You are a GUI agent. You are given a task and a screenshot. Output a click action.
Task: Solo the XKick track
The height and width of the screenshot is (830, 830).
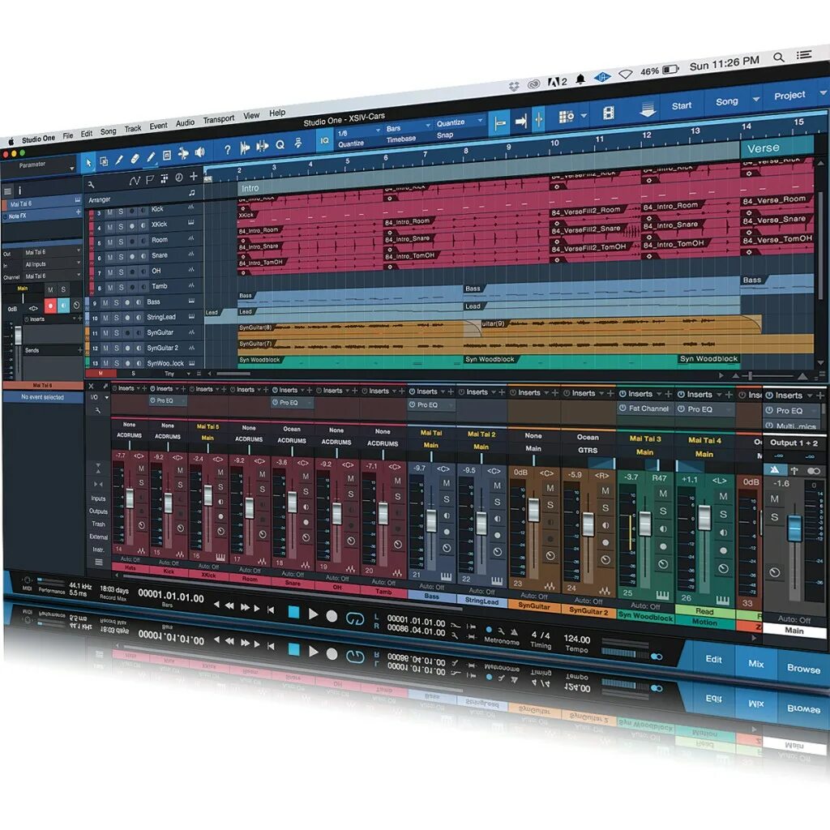[x=121, y=227]
